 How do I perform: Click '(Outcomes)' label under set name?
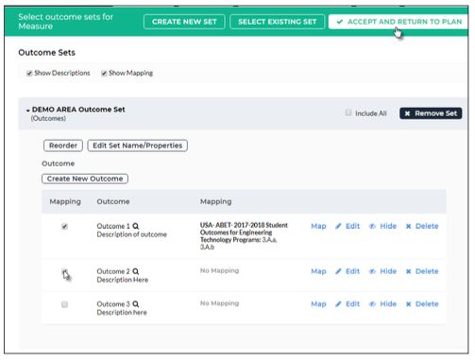click(48, 119)
